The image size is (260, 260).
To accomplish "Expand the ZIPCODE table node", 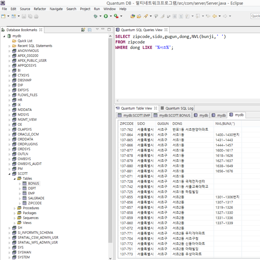I will [20, 203].
